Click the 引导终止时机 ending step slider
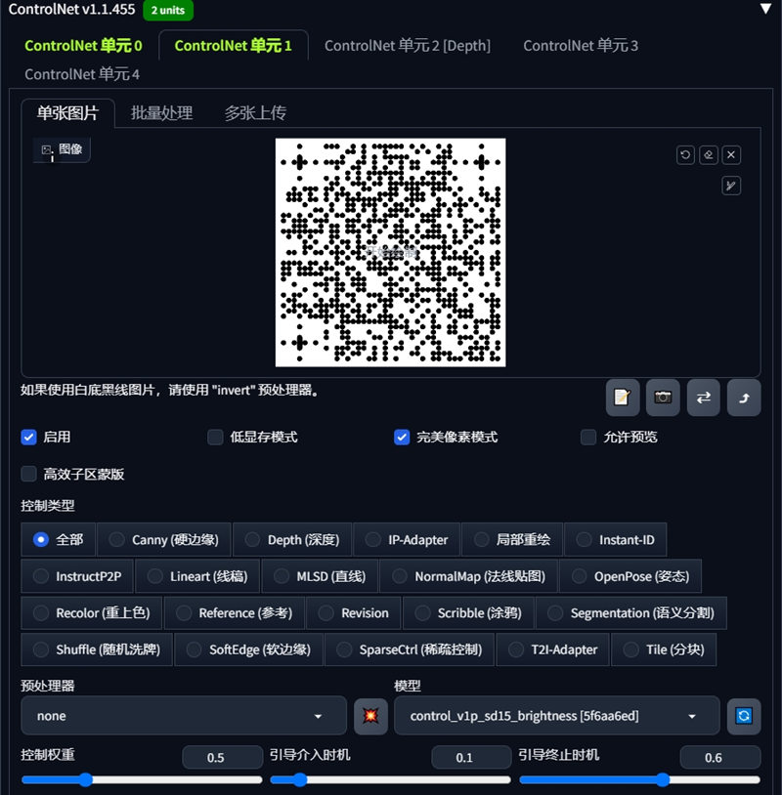Screen dimensions: 782x795 [x=639, y=779]
